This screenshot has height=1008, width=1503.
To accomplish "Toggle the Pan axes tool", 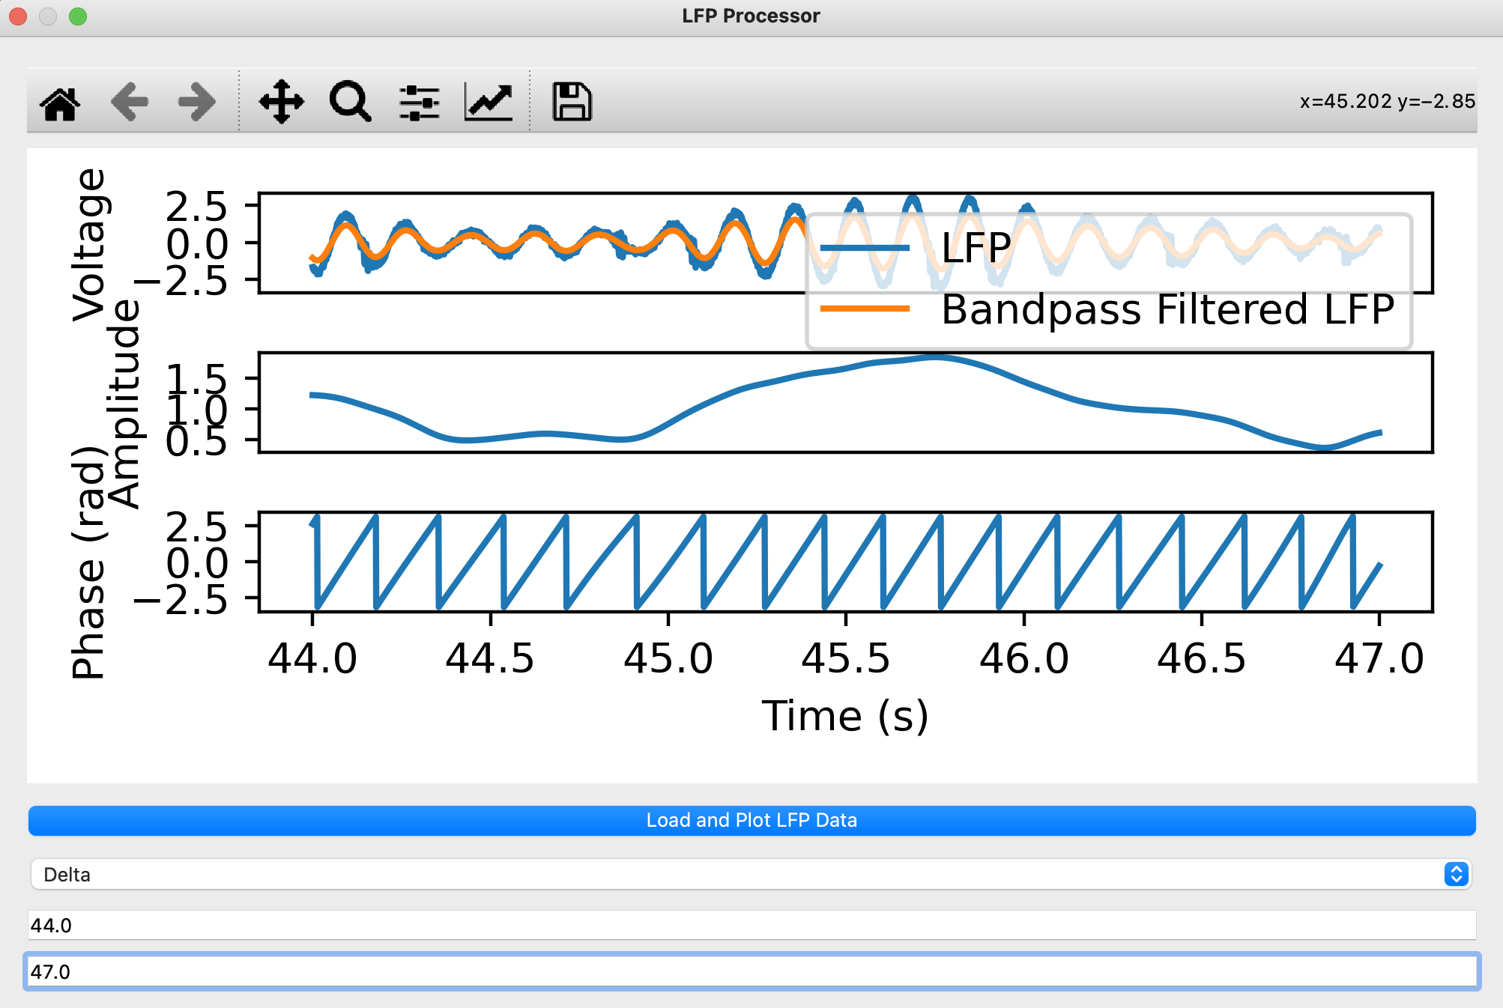I will [282, 102].
